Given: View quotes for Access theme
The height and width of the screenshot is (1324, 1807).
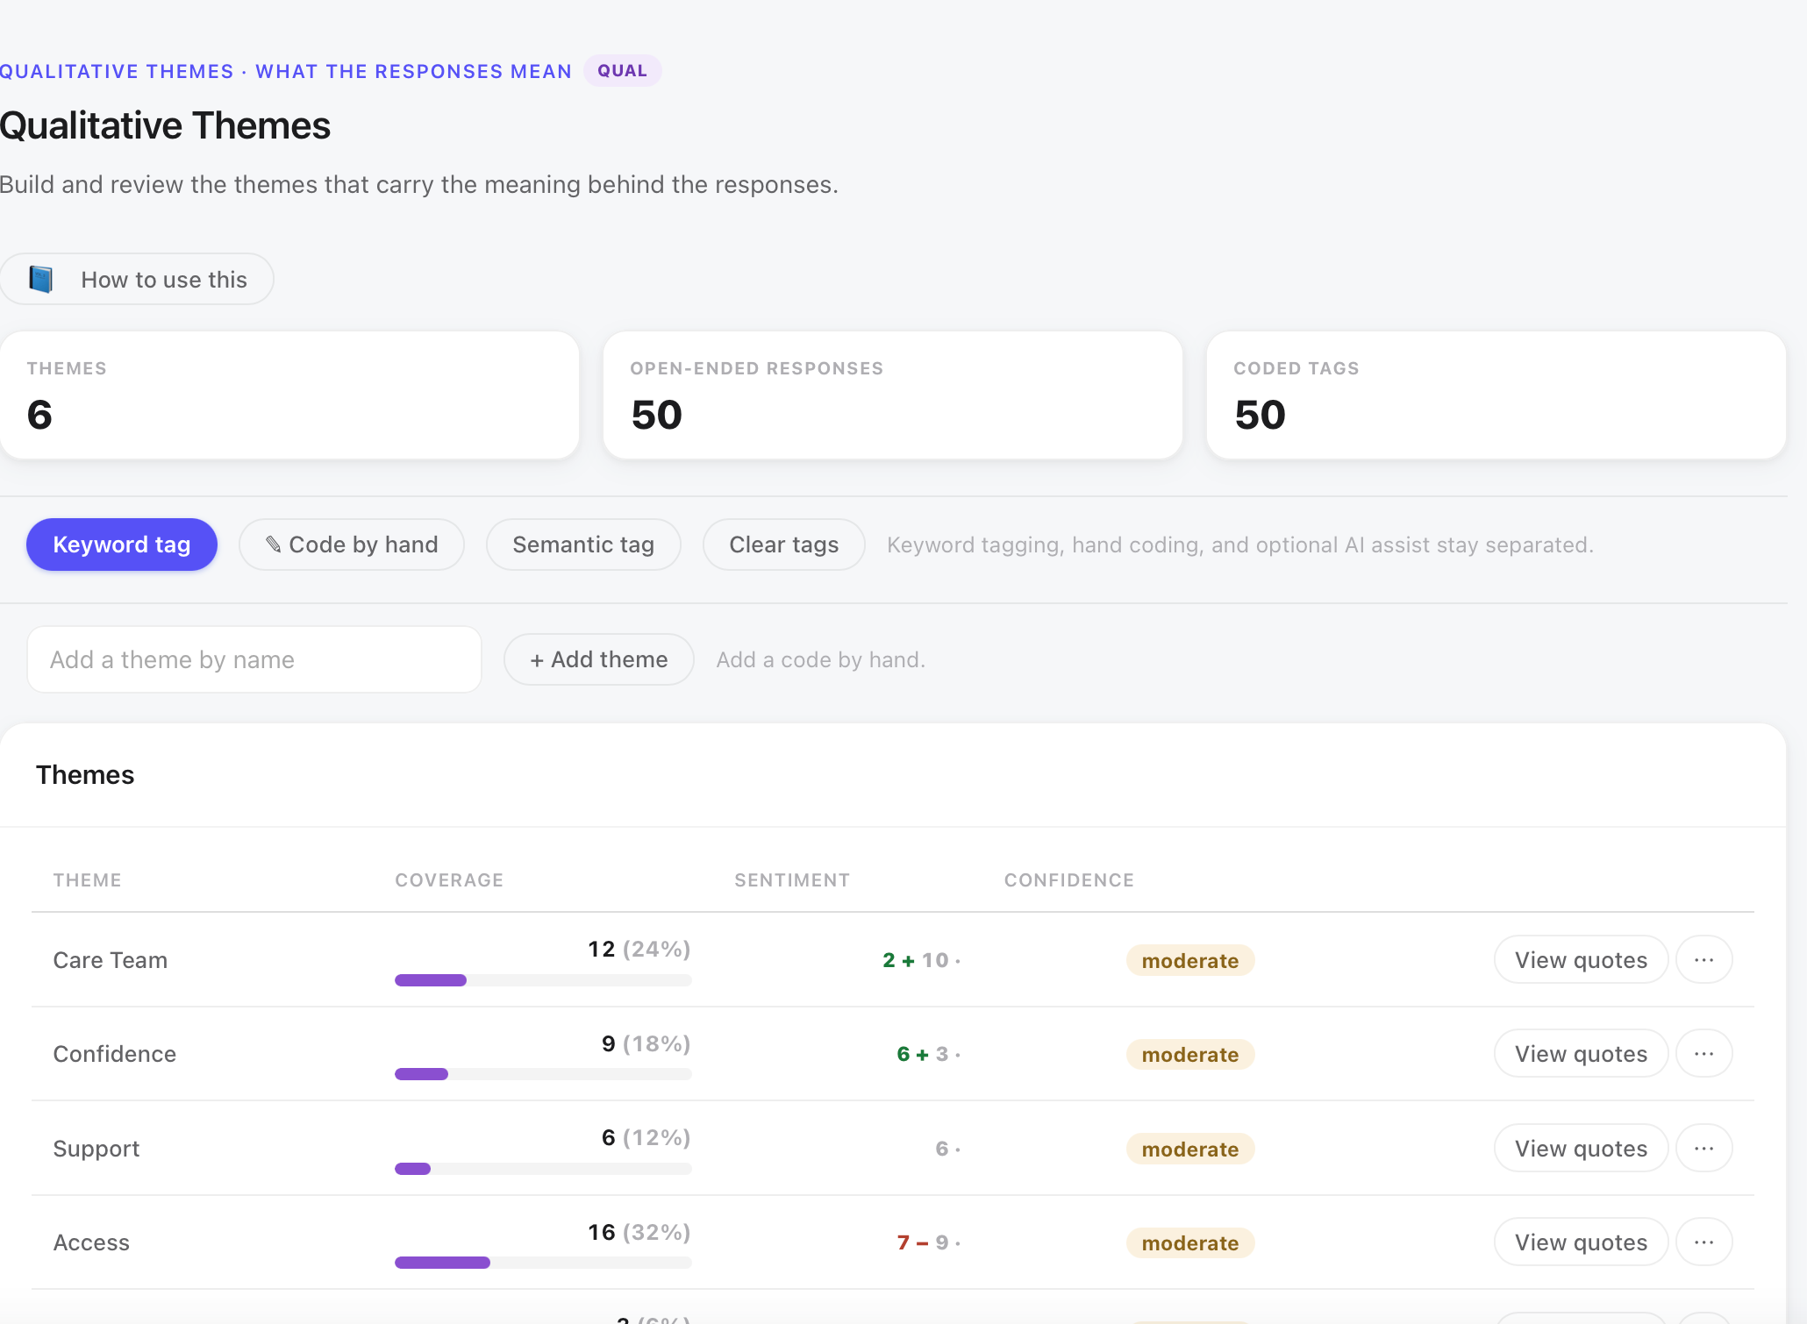Looking at the screenshot, I should coord(1581,1242).
